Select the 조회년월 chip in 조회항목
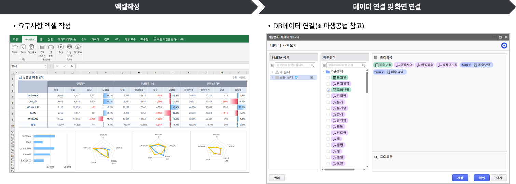Viewport: 516px width, 184px height. tap(383, 65)
